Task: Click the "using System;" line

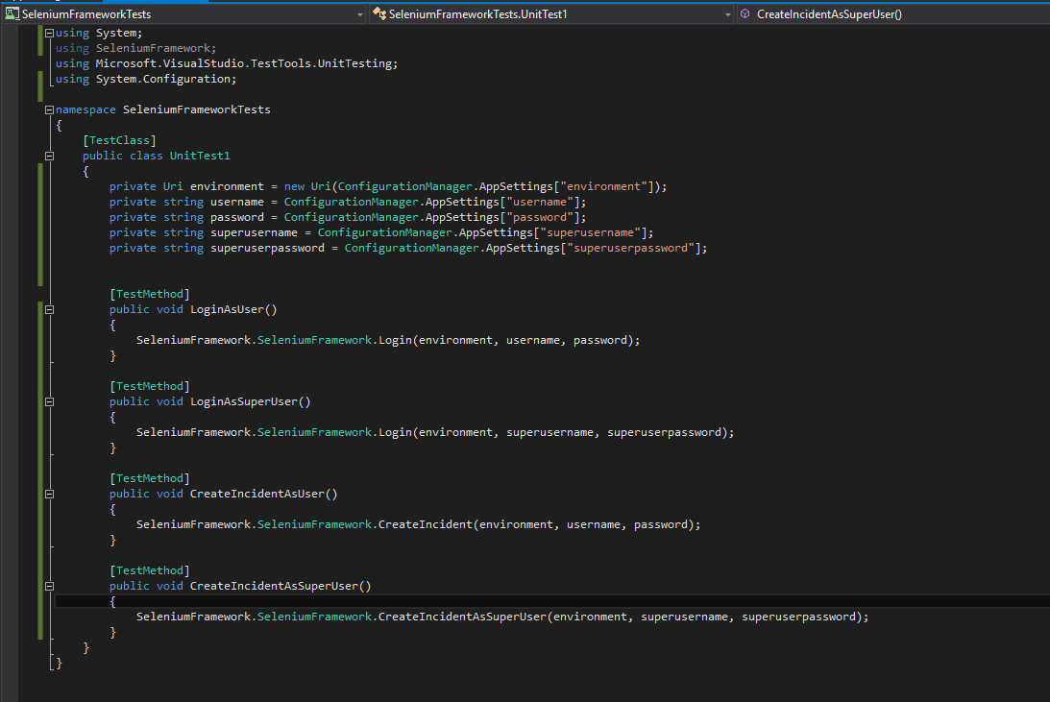Action: pyautogui.click(x=99, y=33)
